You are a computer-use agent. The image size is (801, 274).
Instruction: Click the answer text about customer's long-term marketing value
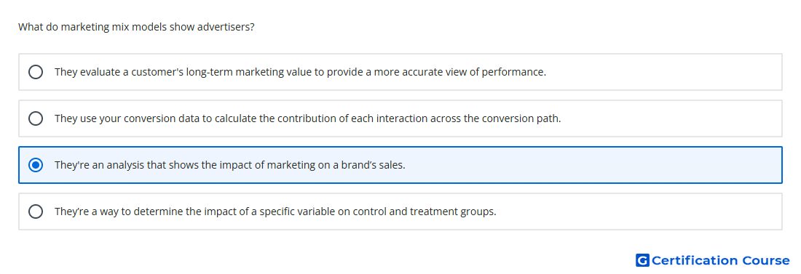pyautogui.click(x=300, y=72)
